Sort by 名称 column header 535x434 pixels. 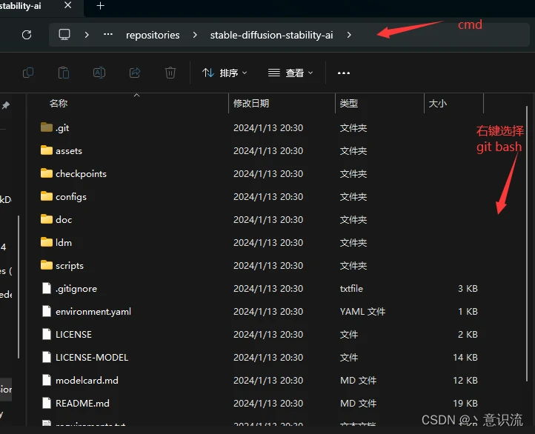tap(59, 103)
